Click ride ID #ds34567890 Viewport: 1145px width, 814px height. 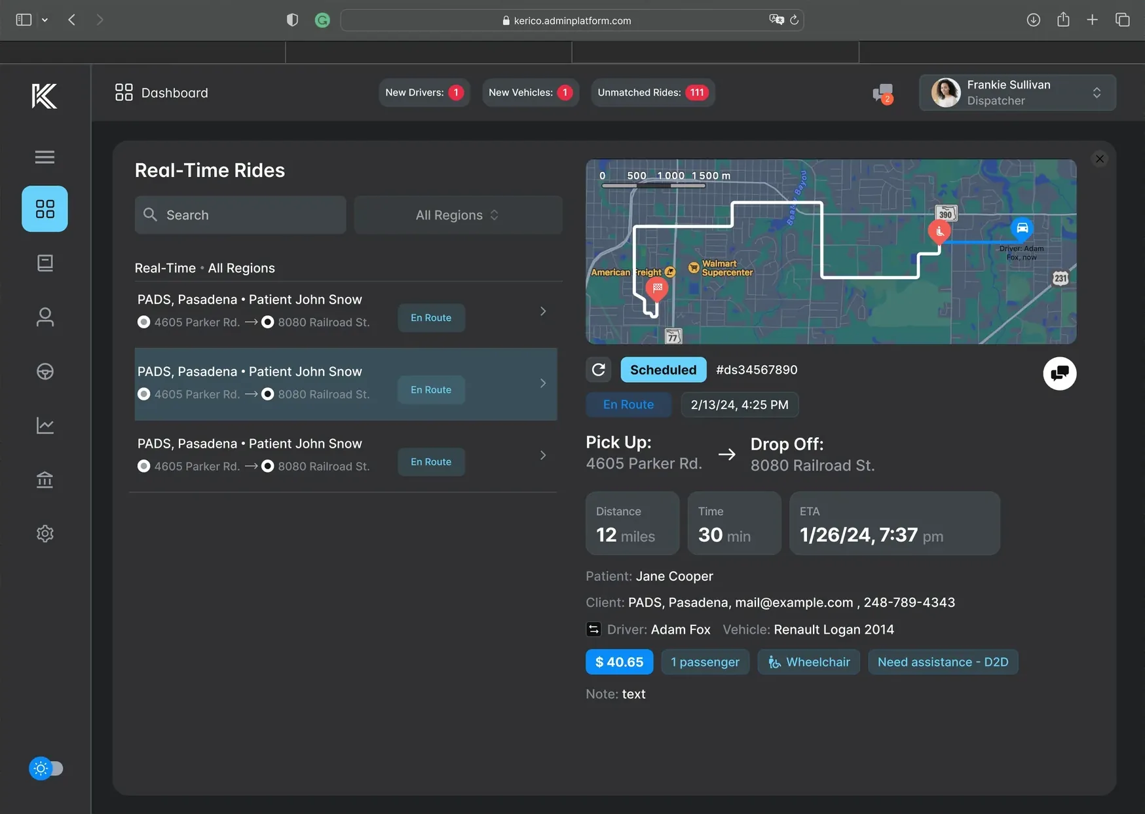coord(757,370)
